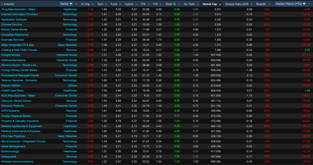Click the sort arrows next to Tech header
The height and width of the screenshot is (165, 313).
tap(106, 4)
